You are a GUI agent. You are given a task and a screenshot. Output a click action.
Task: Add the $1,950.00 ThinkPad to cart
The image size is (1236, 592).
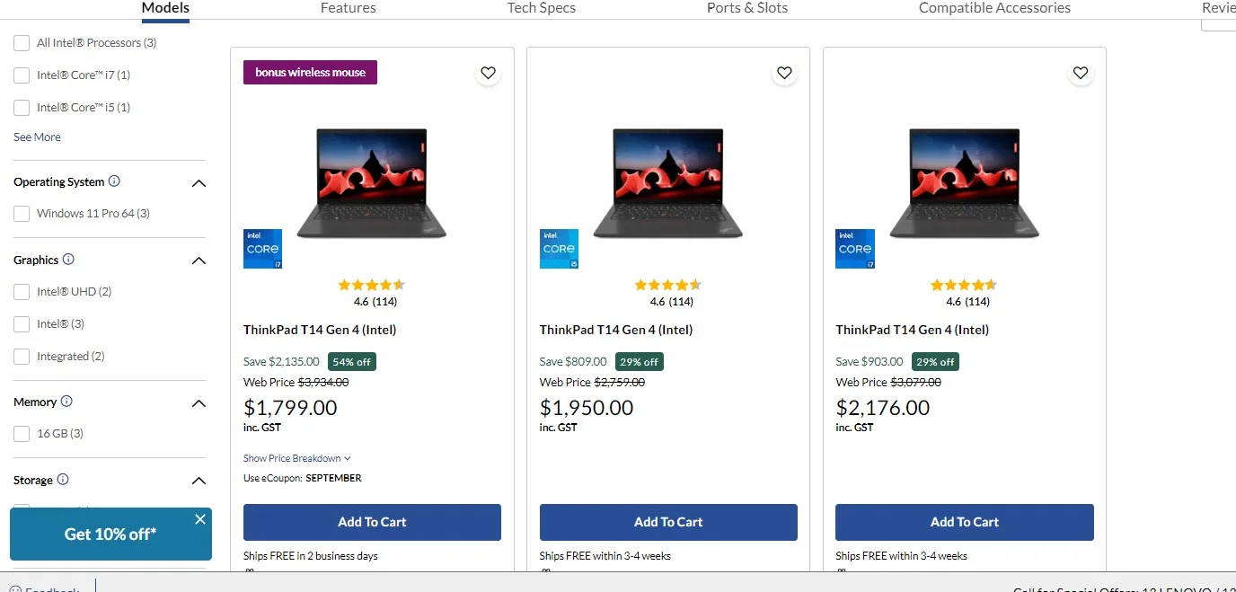click(667, 522)
